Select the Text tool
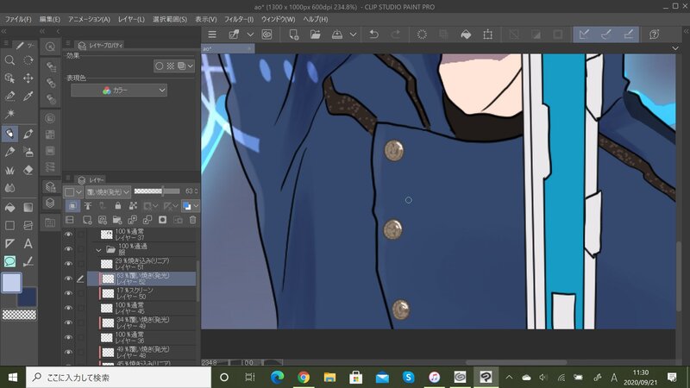690x388 pixels. tap(28, 243)
